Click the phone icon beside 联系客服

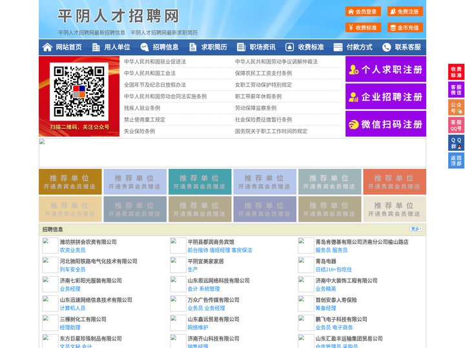386,47
